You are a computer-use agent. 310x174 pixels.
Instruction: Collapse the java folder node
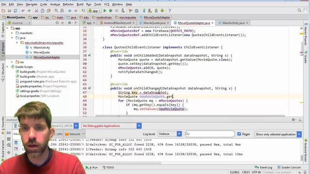tap(12, 38)
